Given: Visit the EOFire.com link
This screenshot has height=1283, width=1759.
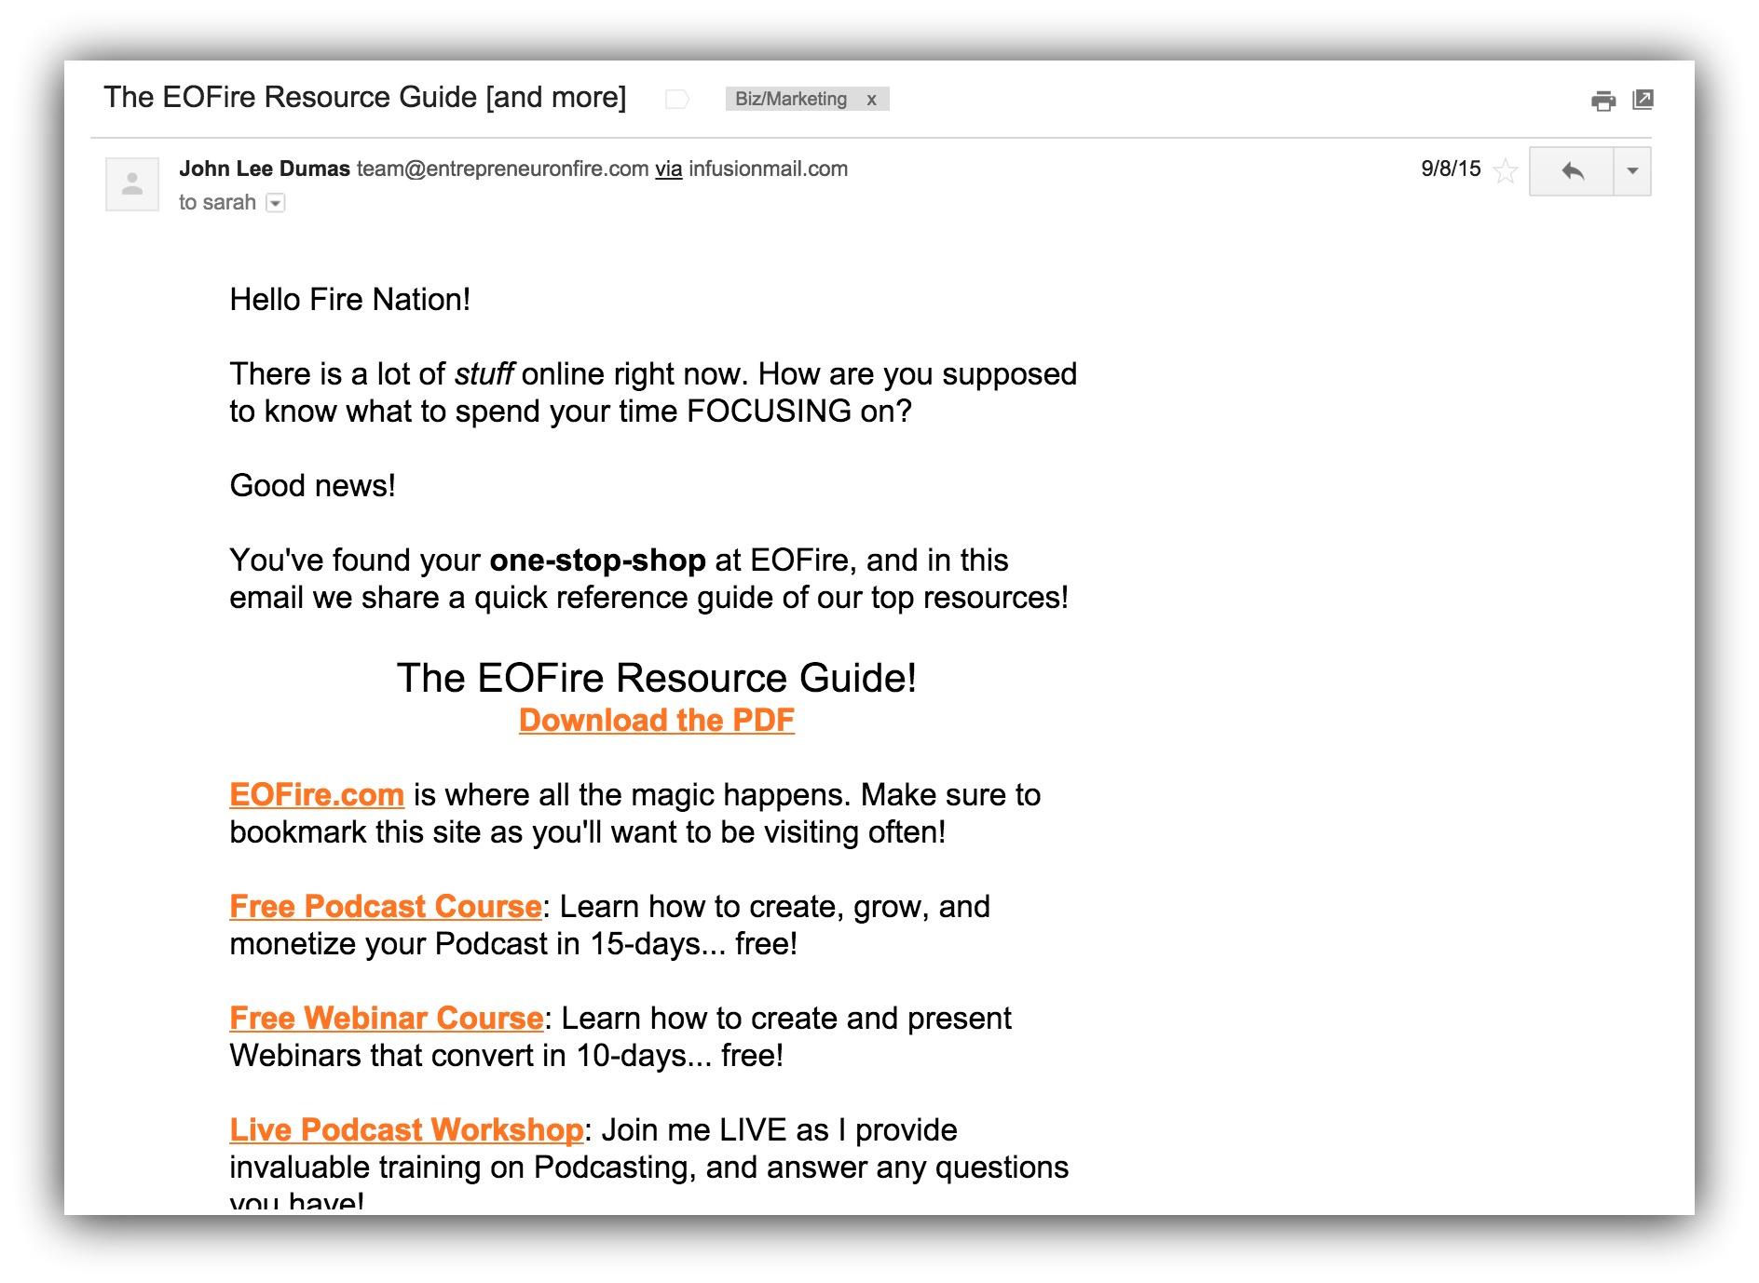Looking at the screenshot, I should [x=317, y=794].
